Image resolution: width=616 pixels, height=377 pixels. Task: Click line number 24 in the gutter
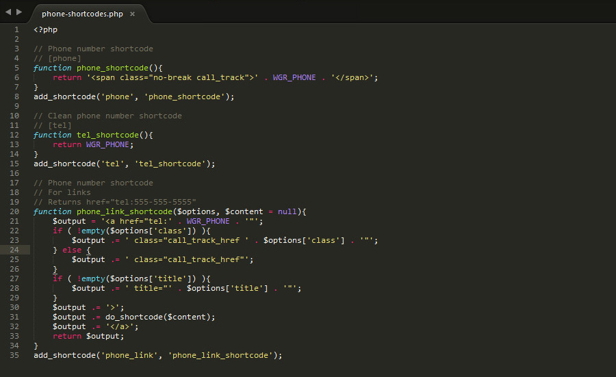tap(14, 250)
